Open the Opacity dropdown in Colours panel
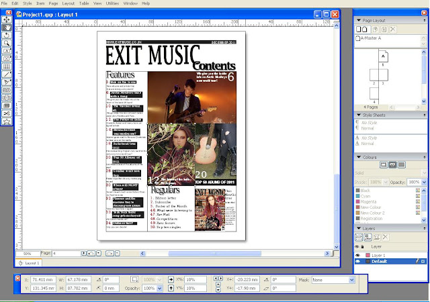The image size is (430, 302). click(x=424, y=182)
